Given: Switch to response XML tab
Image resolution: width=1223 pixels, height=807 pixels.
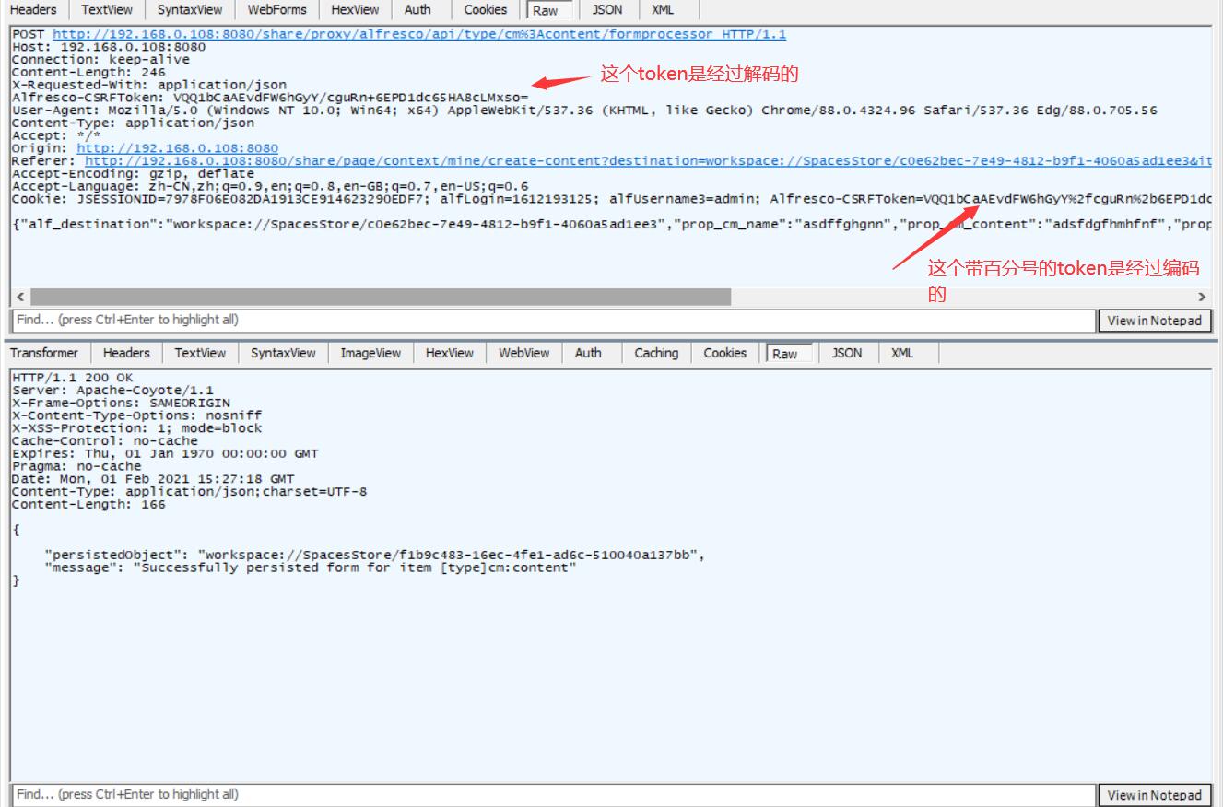Looking at the screenshot, I should tap(902, 353).
